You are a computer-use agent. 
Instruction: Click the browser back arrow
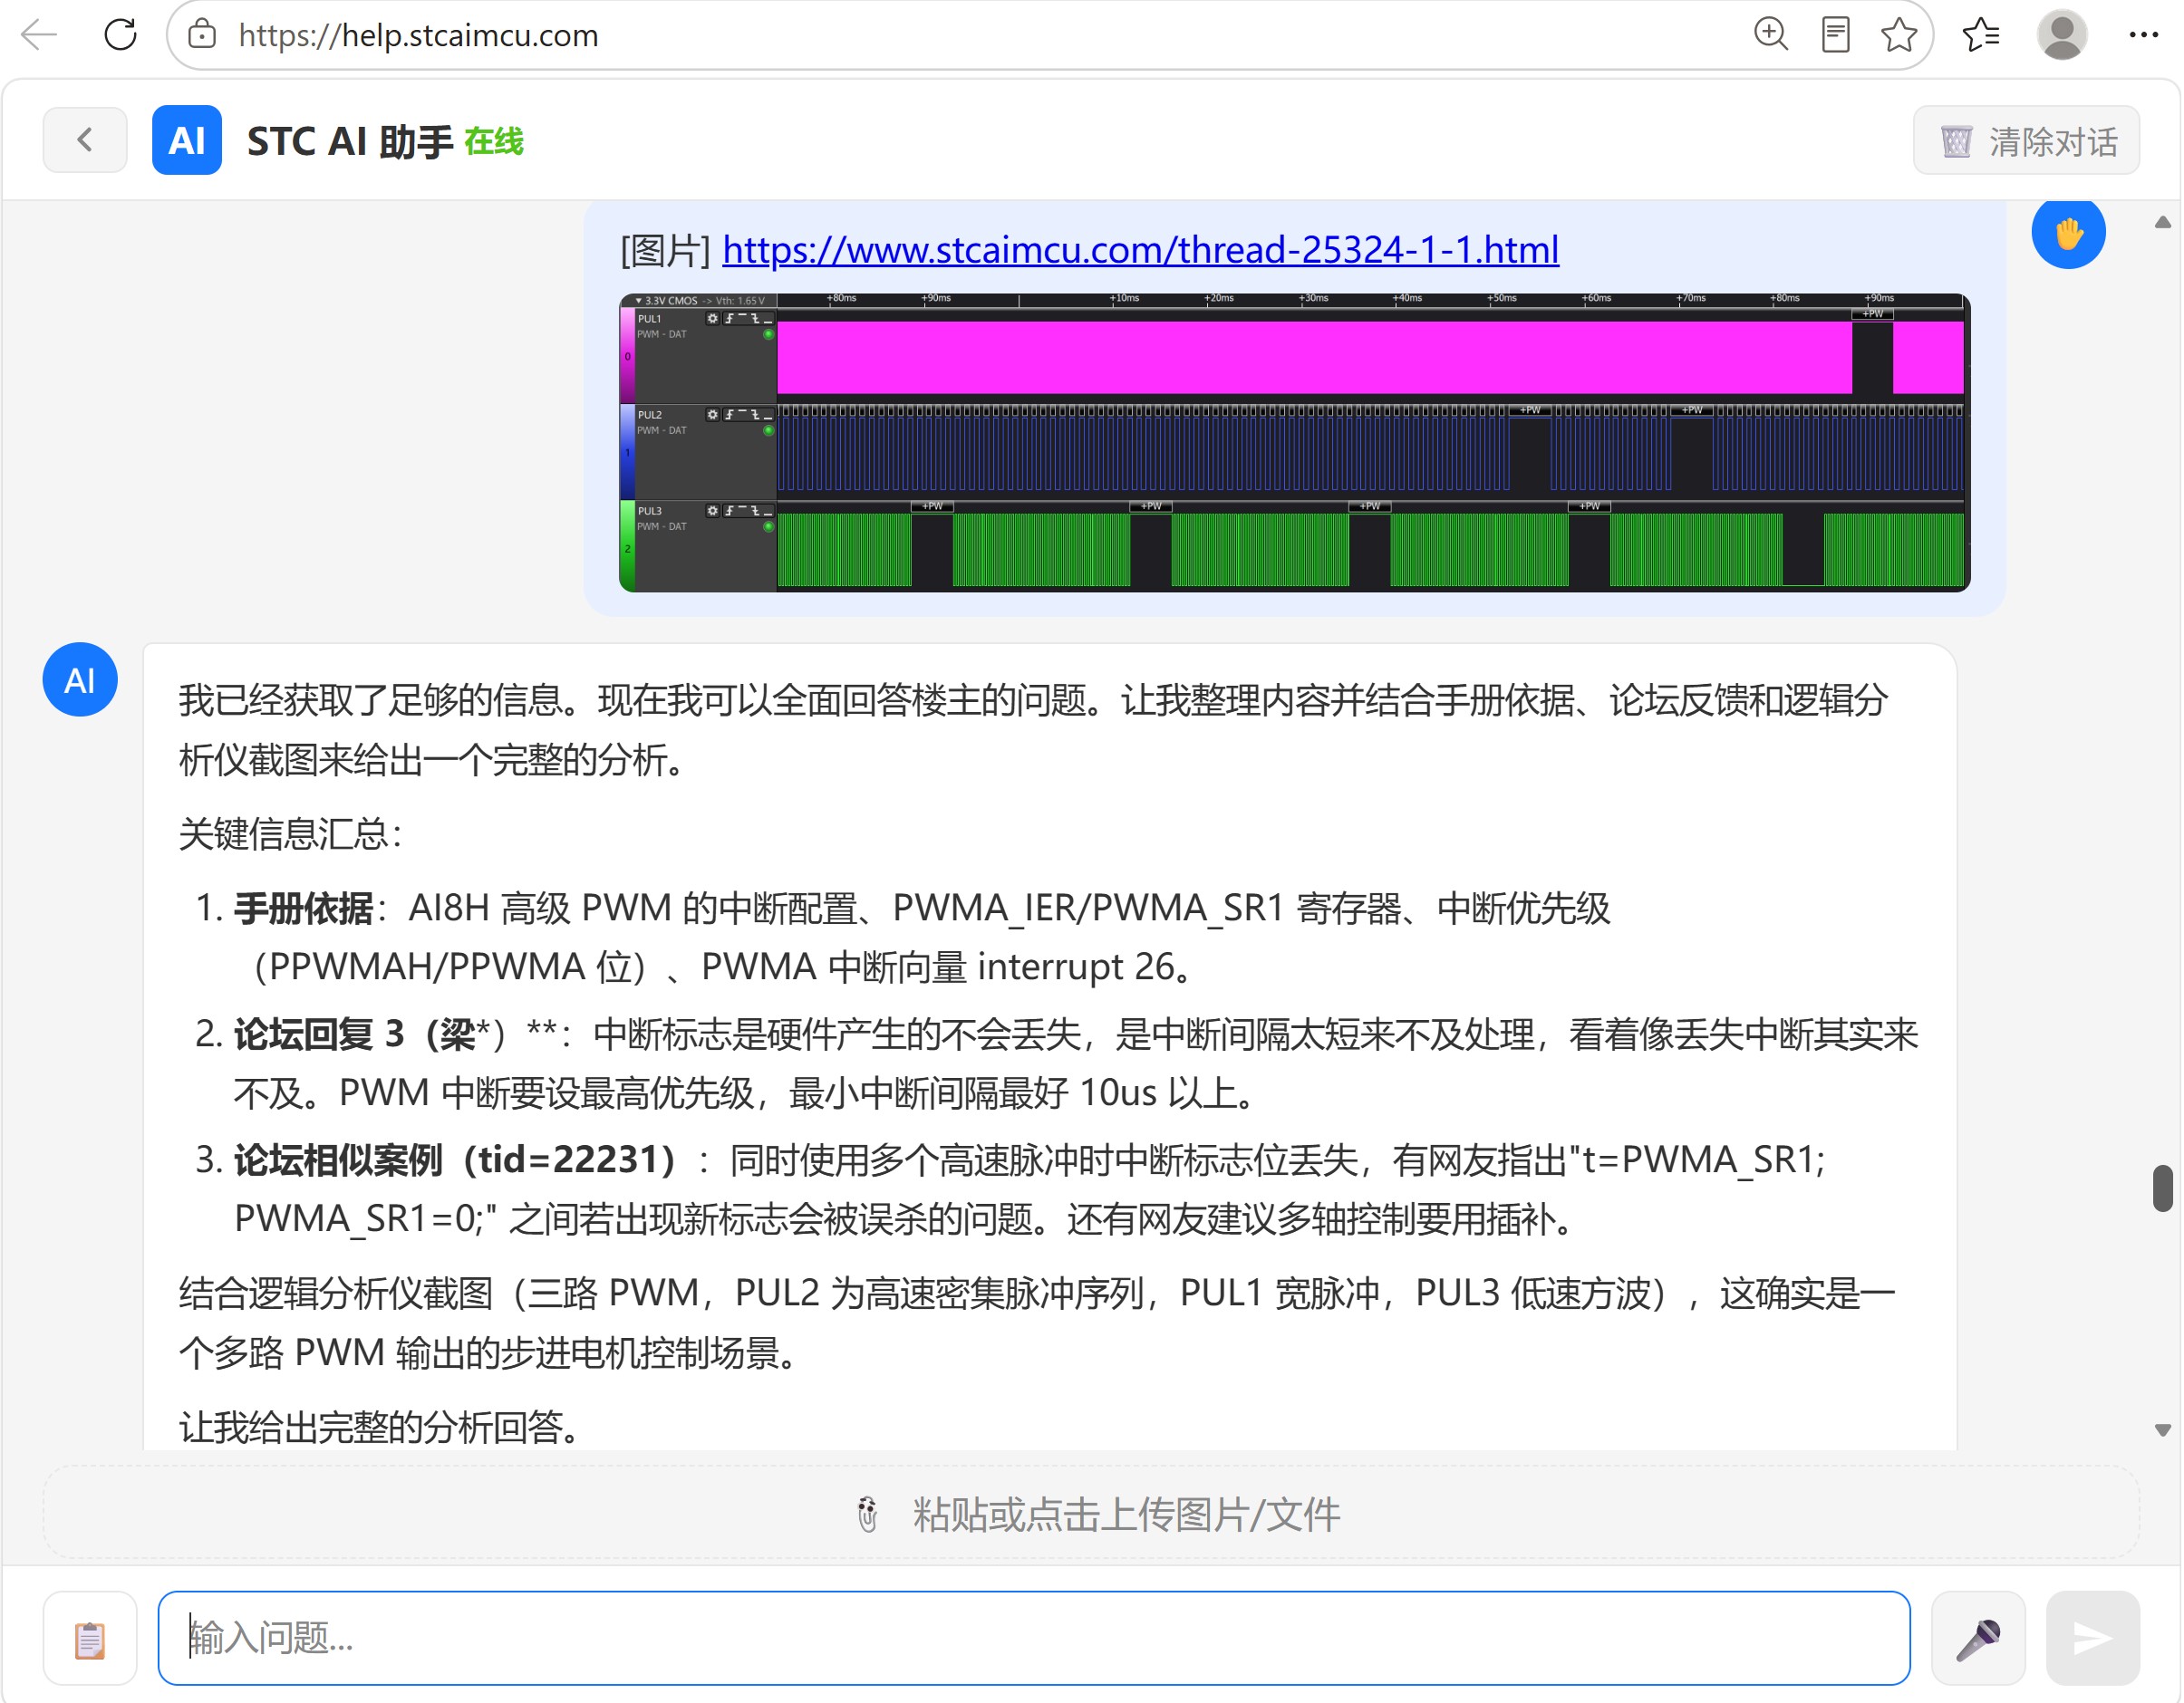click(40, 35)
